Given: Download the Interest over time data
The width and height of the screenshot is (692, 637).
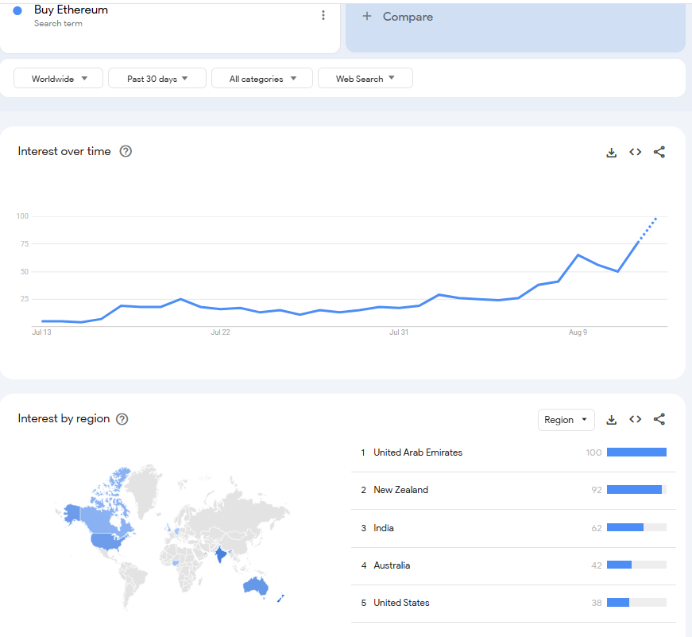Looking at the screenshot, I should coord(611,153).
